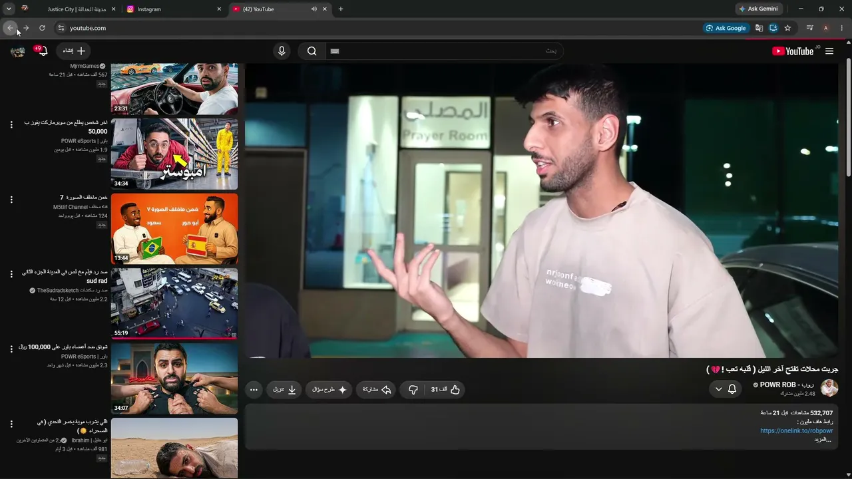852x479 pixels.
Task: Open the media controls icon in toolbar
Action: pyautogui.click(x=809, y=28)
